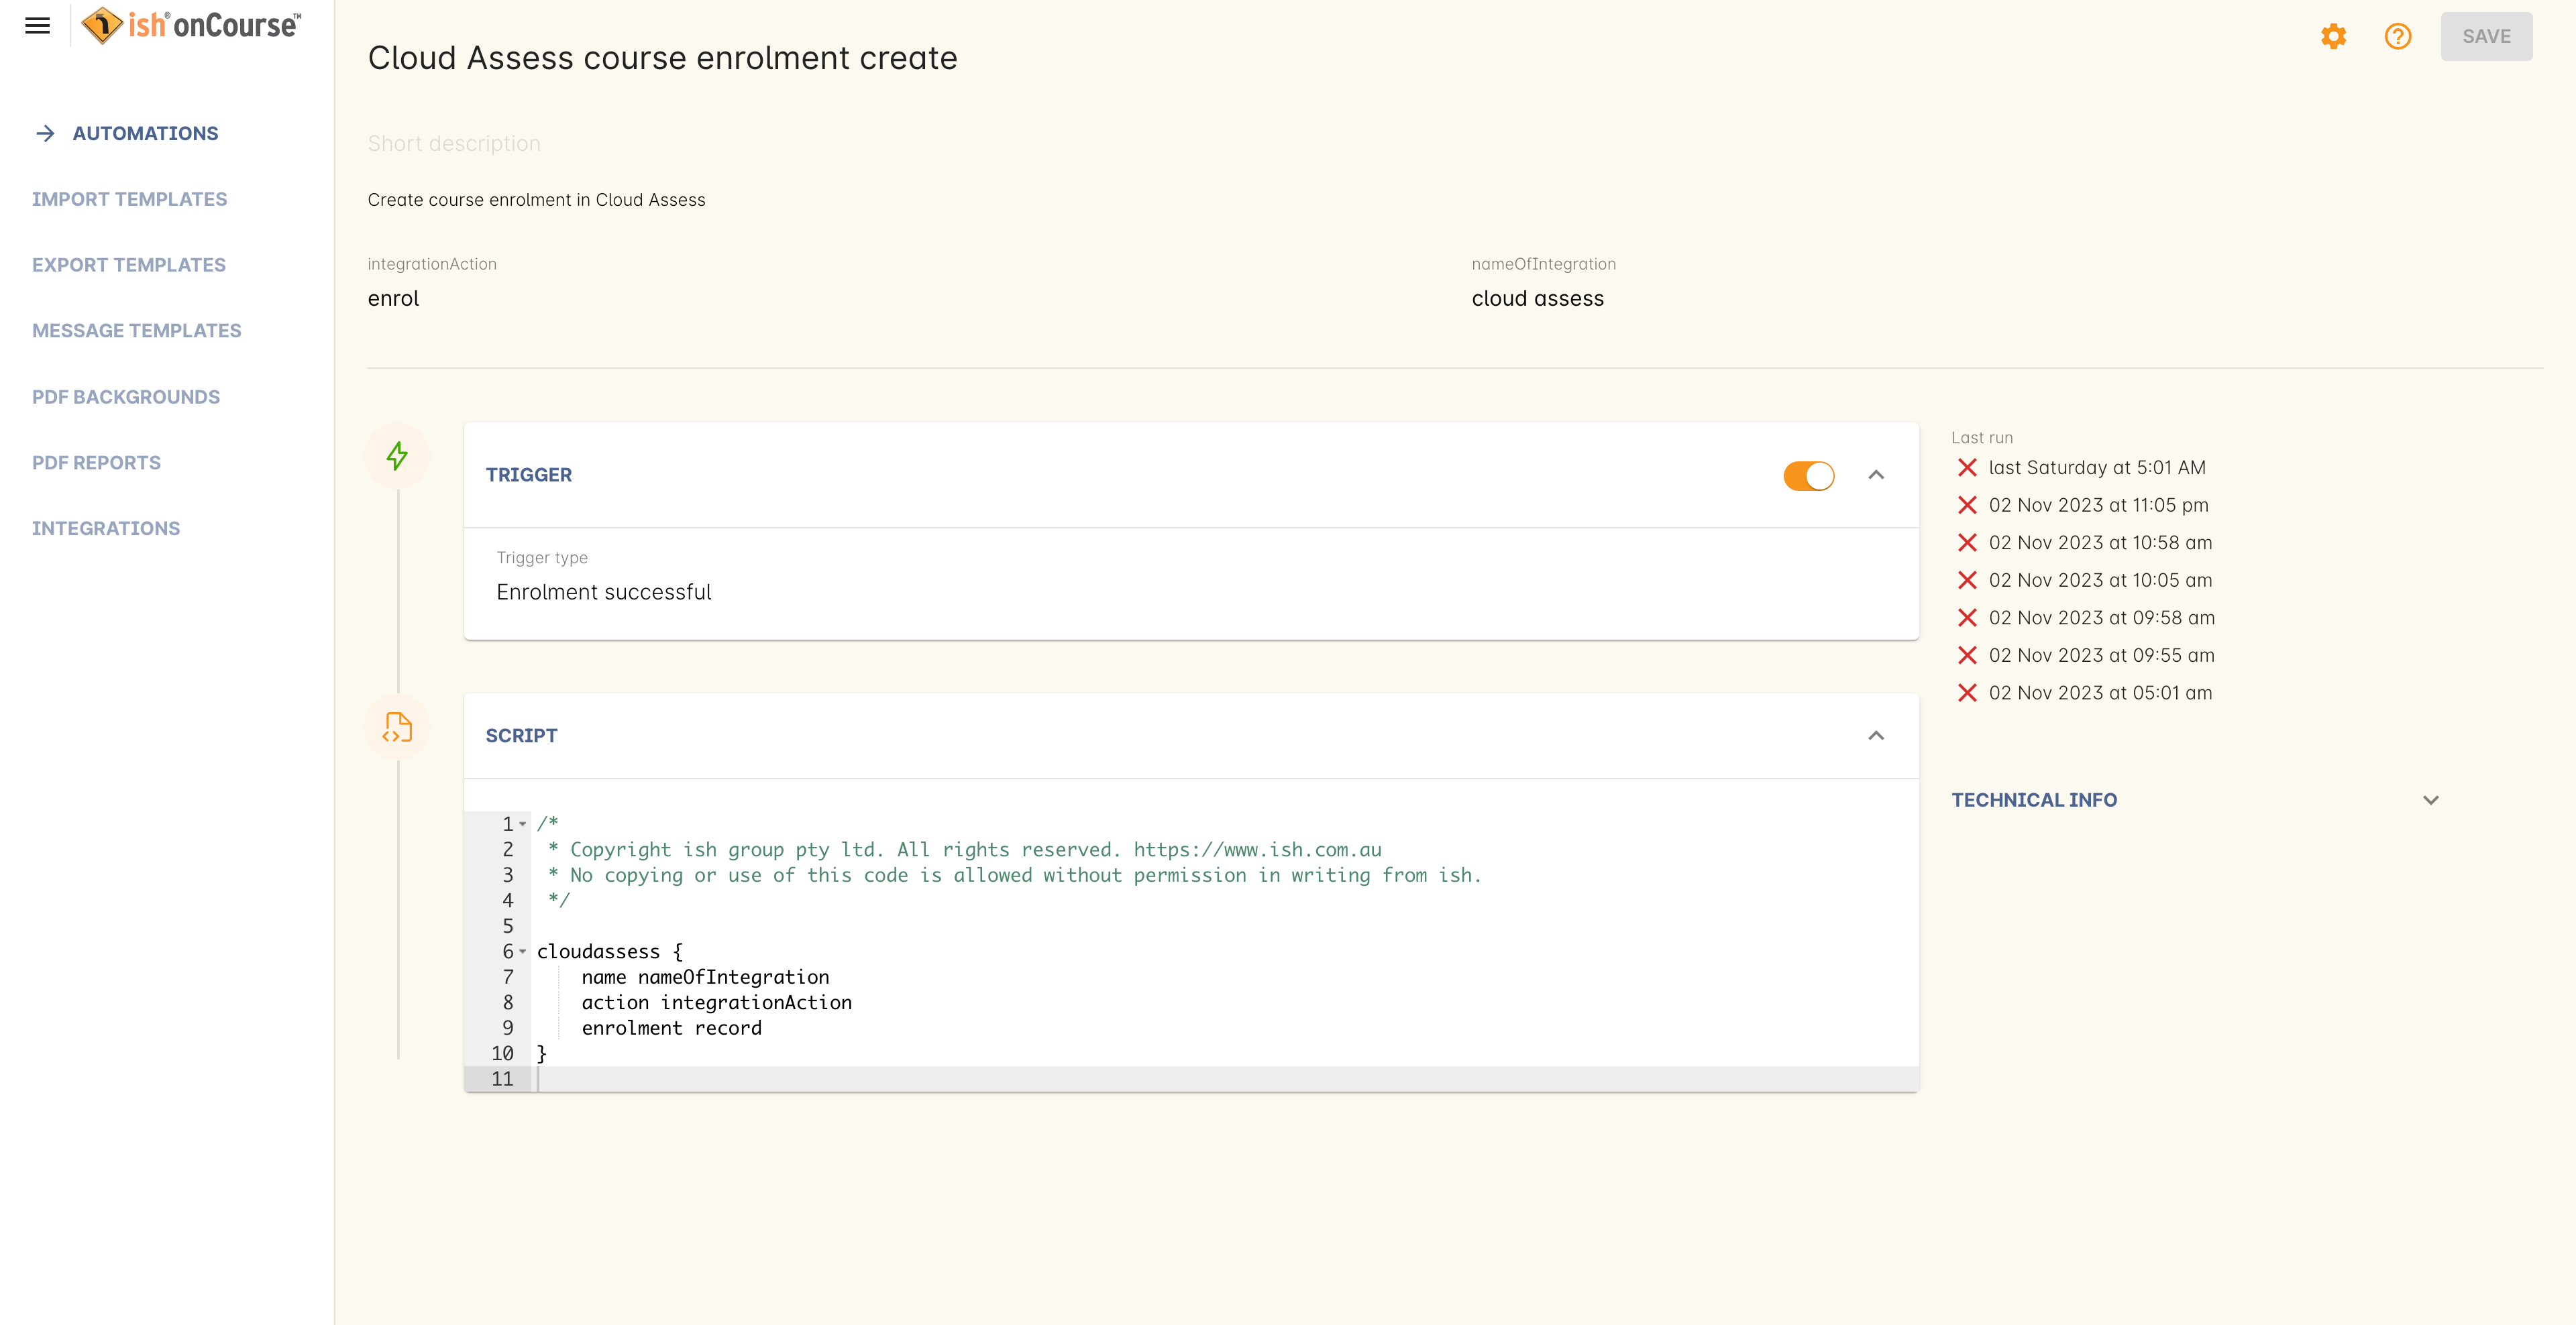Click failed icon for 11:05 pm run
2576x1325 pixels.
click(1966, 506)
